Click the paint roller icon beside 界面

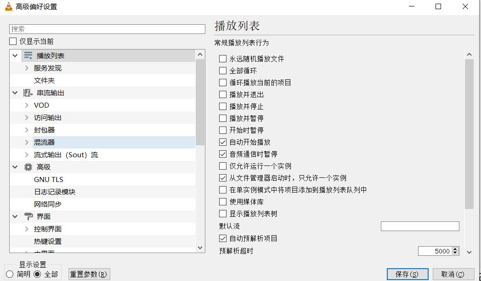point(28,216)
